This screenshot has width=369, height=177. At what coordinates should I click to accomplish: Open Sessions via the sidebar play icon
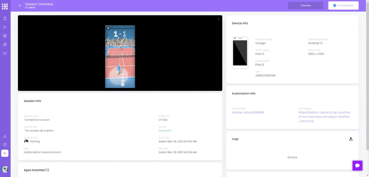point(5,27)
